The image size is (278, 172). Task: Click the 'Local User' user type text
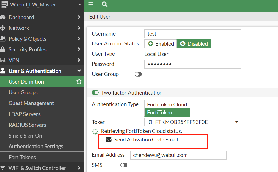156,54
